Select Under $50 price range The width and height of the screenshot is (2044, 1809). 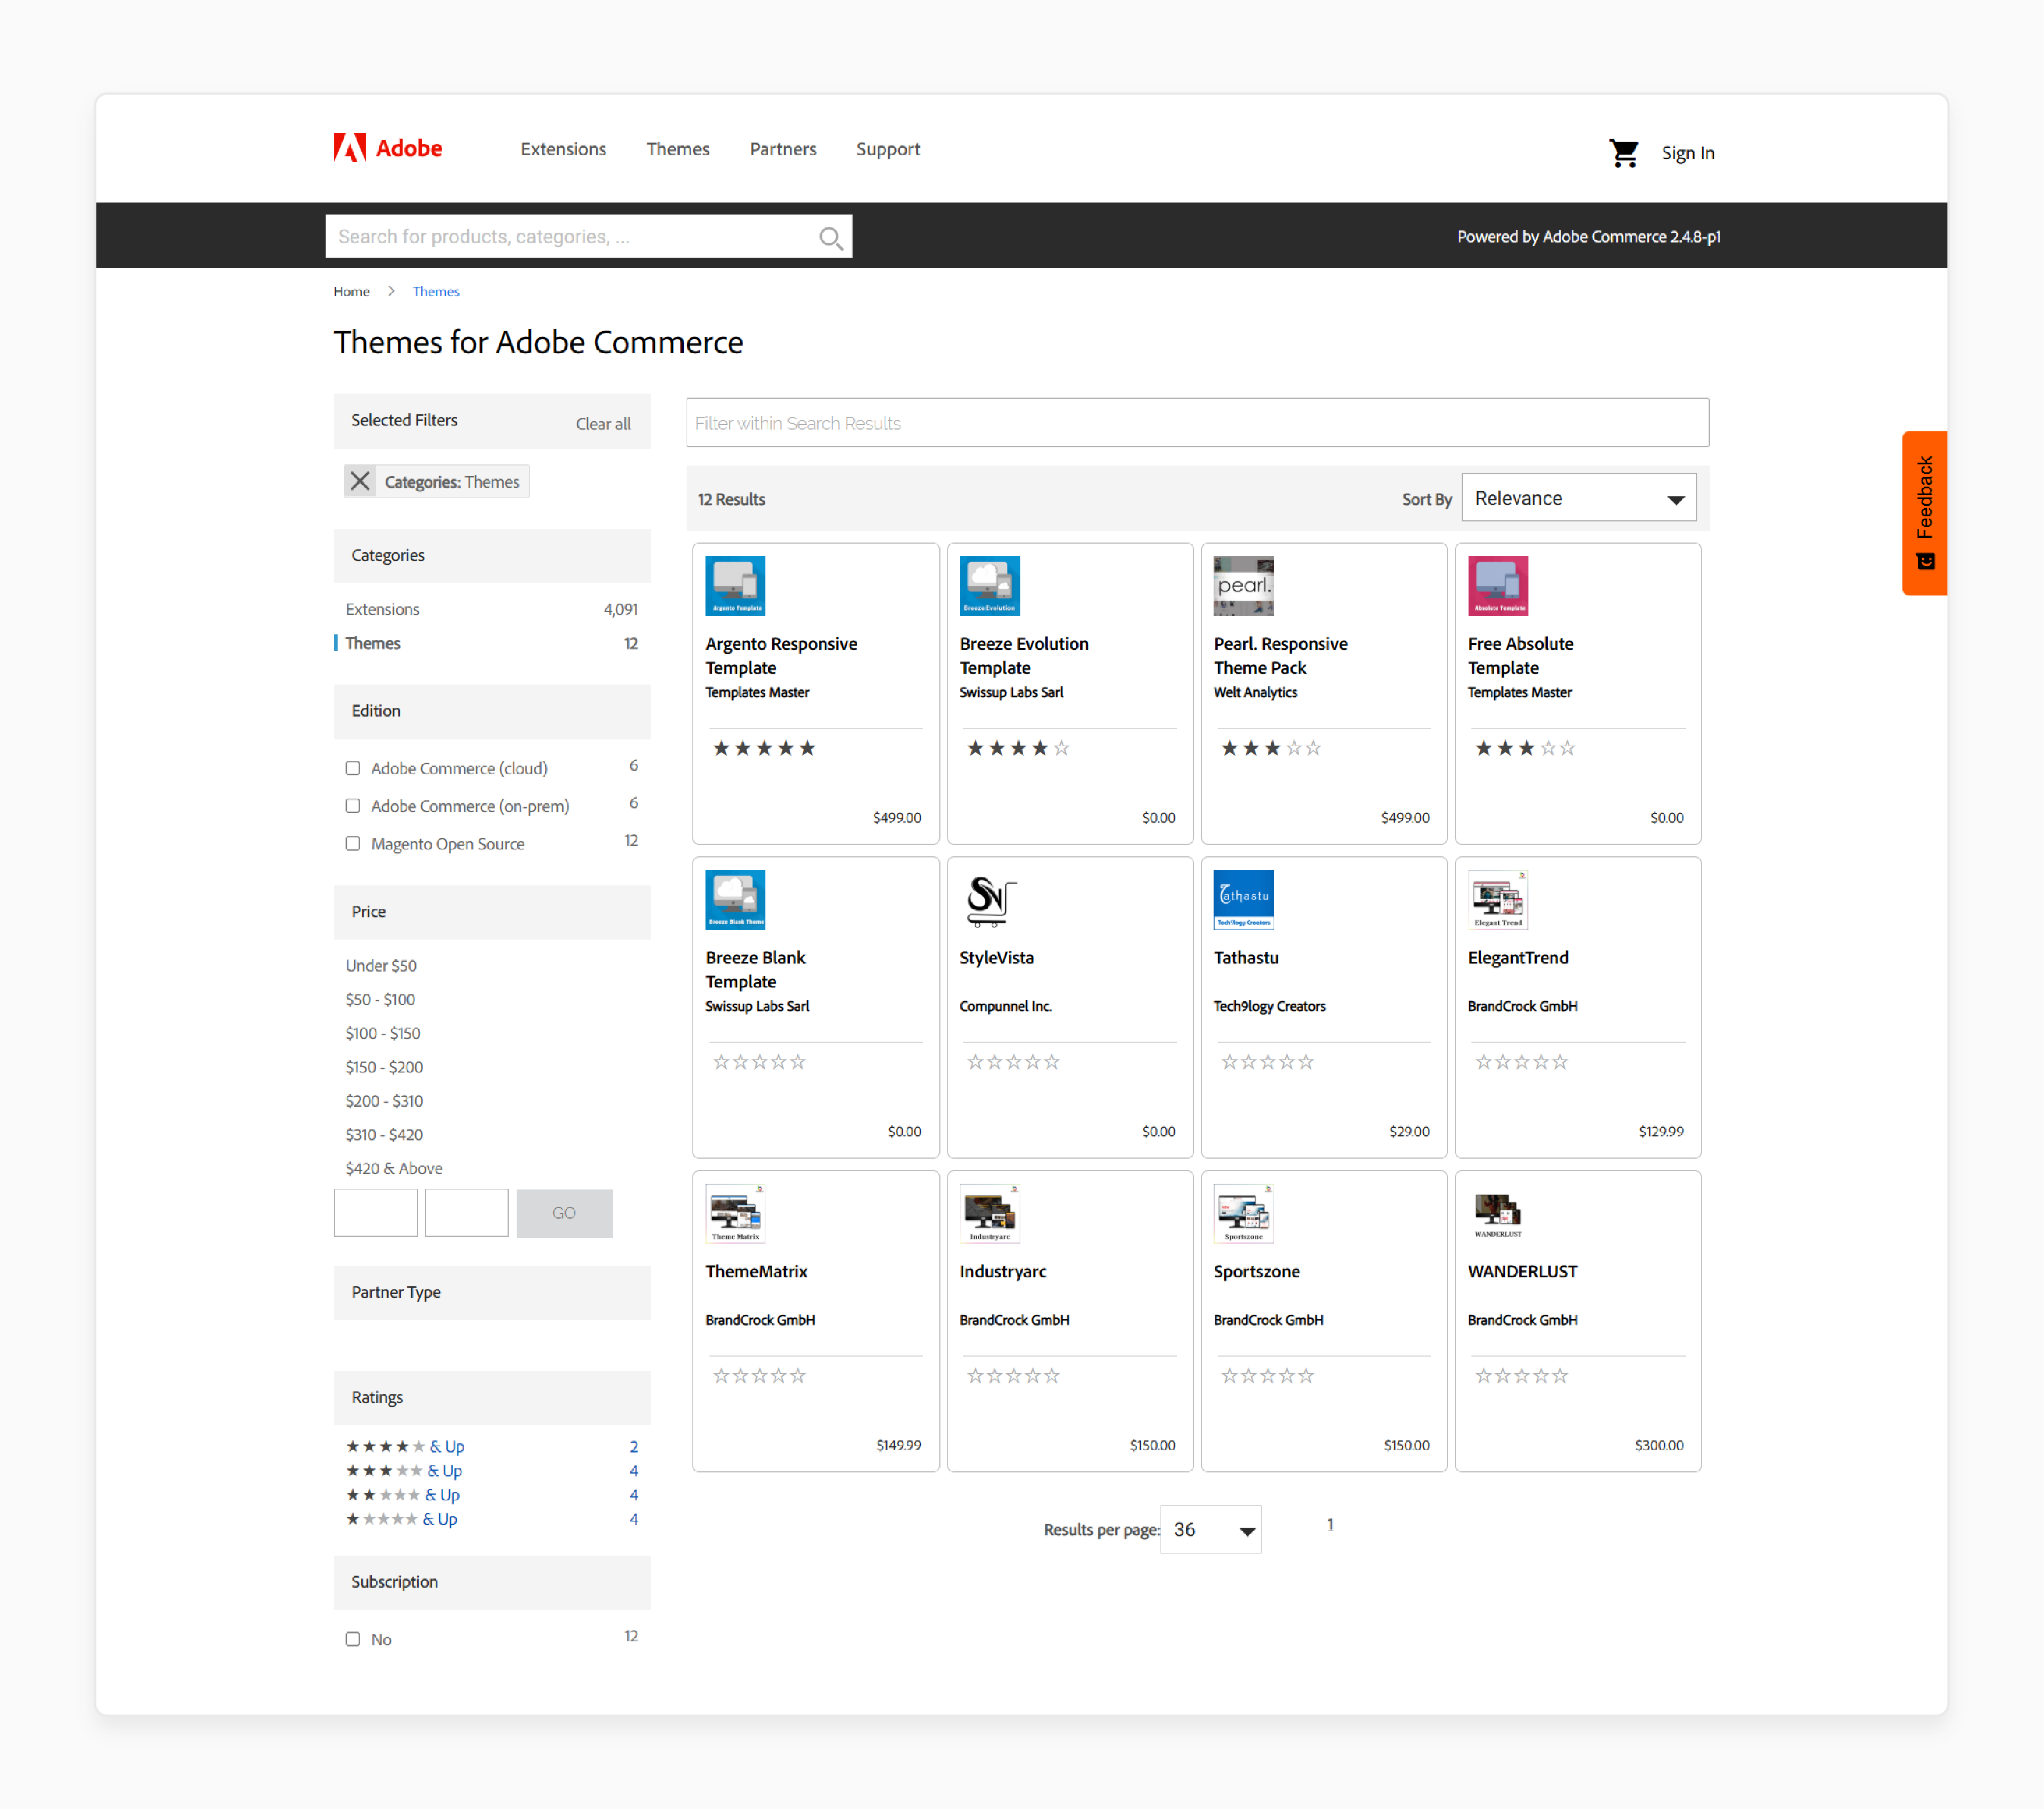coord(381,965)
